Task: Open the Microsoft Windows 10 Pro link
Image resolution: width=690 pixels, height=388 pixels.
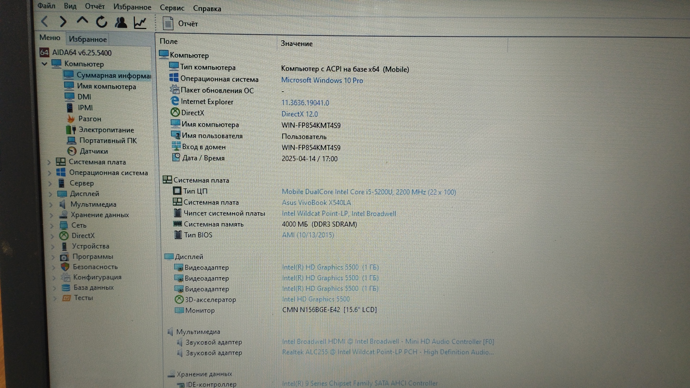Action: coord(322,80)
